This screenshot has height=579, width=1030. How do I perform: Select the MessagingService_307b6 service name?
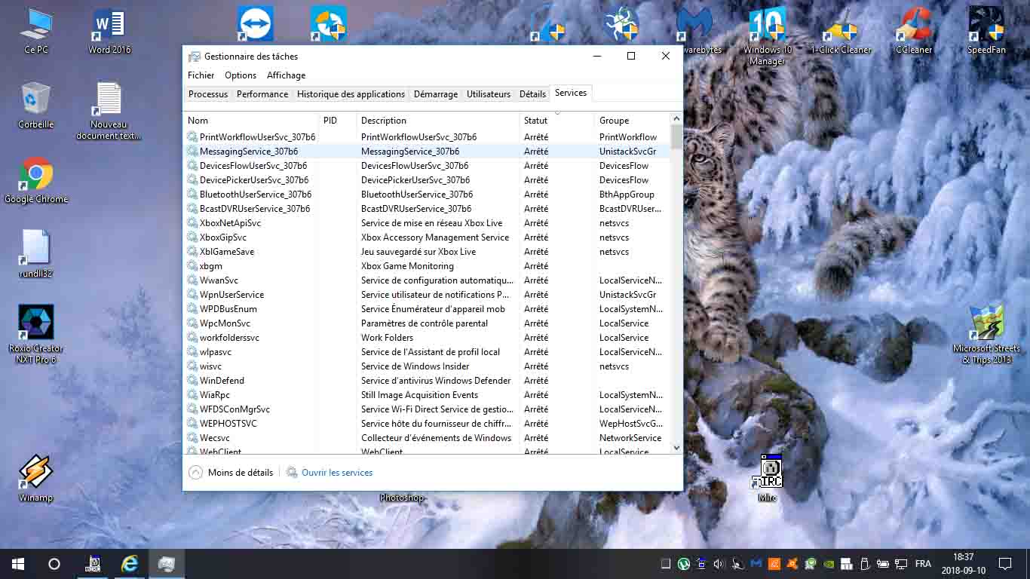tap(248, 152)
